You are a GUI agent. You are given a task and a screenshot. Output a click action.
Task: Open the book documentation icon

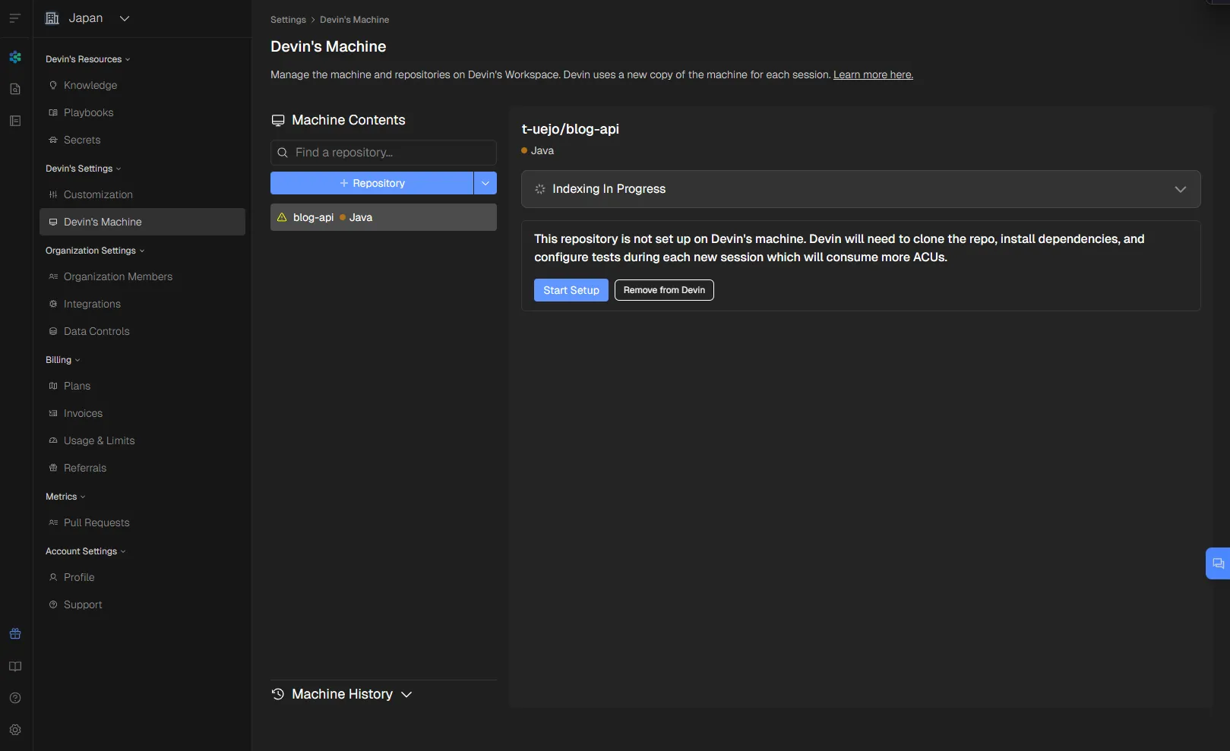15,667
